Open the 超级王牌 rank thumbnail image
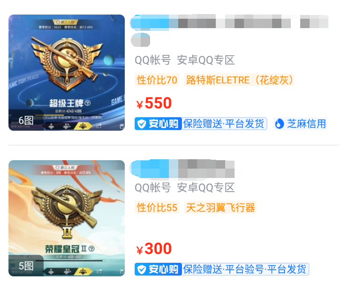The width and height of the screenshot is (349, 289). (x=67, y=73)
